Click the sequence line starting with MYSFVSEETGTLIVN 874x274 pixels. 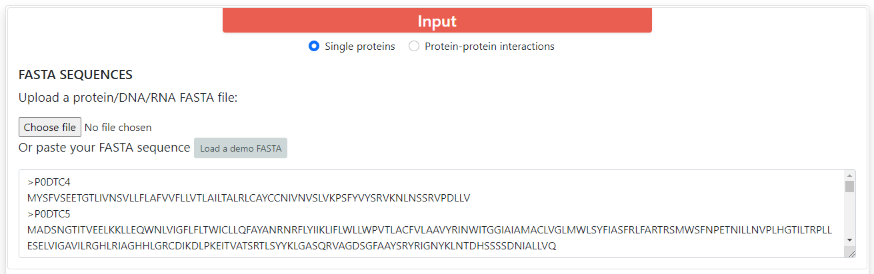click(x=249, y=198)
